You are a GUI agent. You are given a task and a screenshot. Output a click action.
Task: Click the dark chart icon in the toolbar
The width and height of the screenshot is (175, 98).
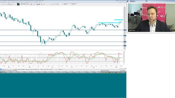[18, 4]
